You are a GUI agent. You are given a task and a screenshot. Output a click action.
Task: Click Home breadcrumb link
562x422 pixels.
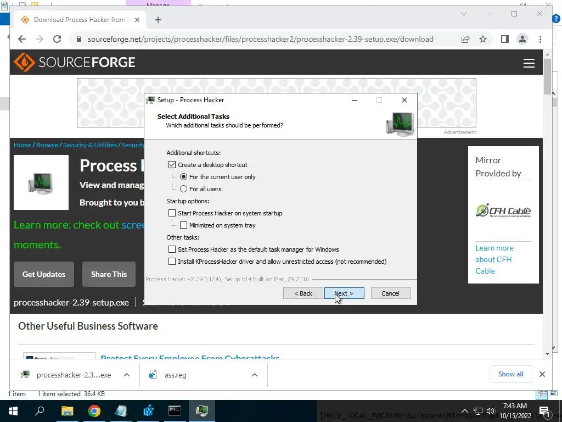pyautogui.click(x=22, y=145)
